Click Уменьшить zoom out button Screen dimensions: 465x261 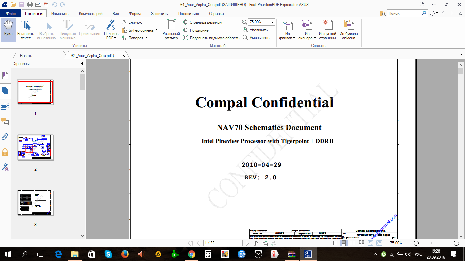point(256,38)
